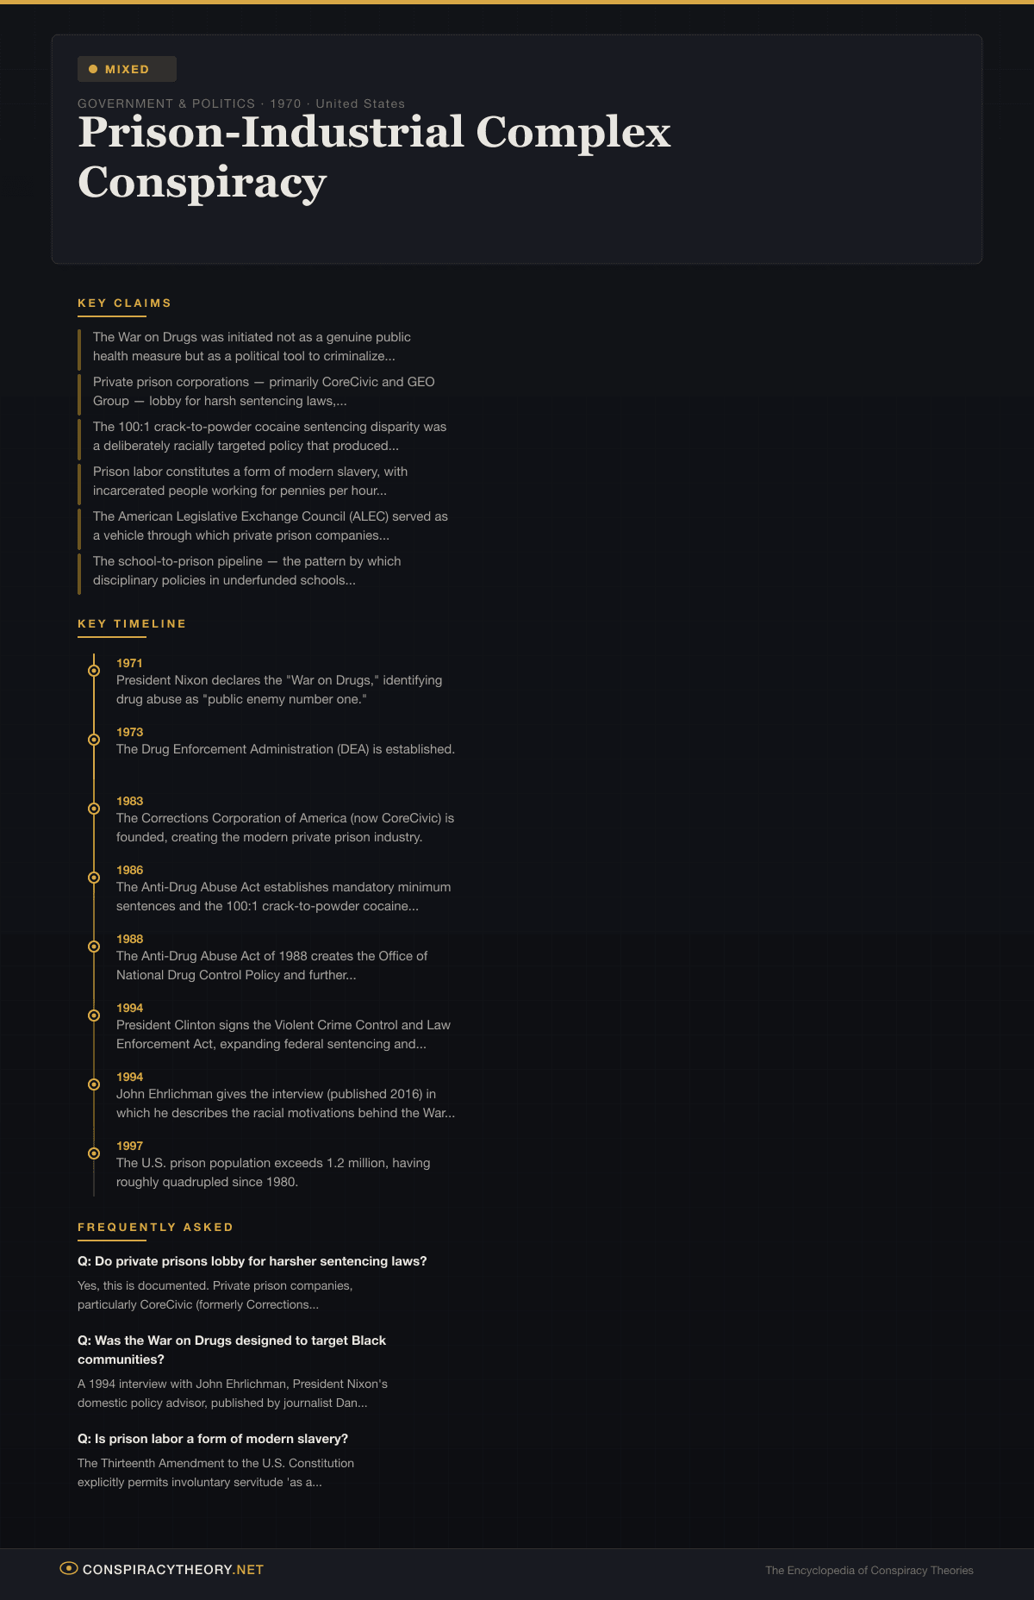Click the Government & Politics category label
Image resolution: width=1034 pixels, height=1600 pixels.
point(166,103)
